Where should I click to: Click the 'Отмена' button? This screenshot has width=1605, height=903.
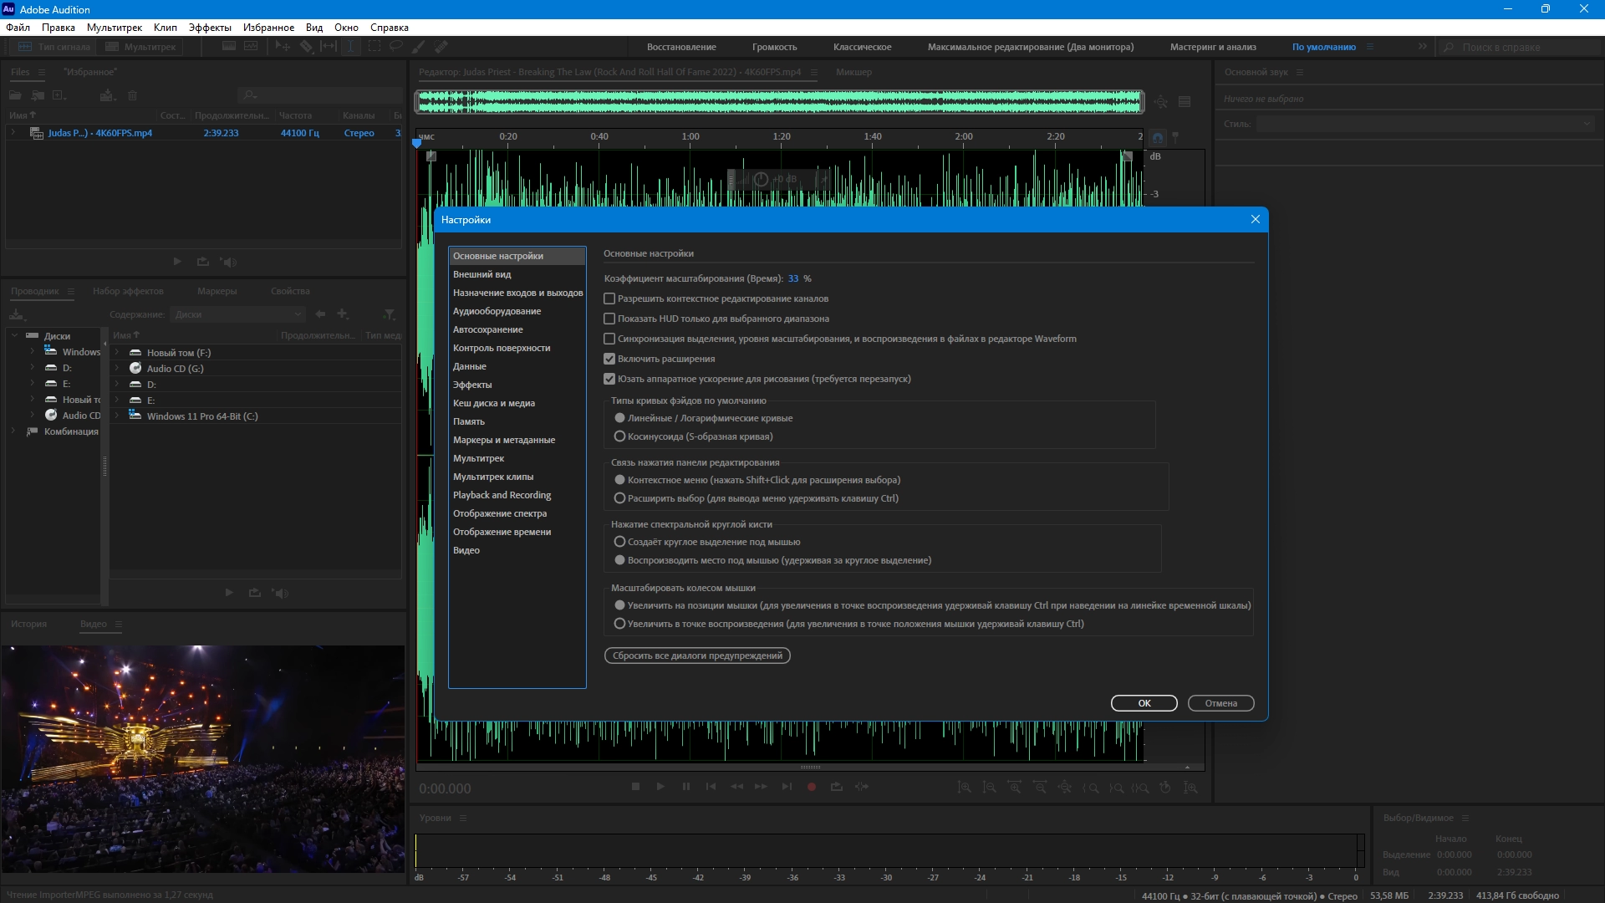click(x=1220, y=703)
